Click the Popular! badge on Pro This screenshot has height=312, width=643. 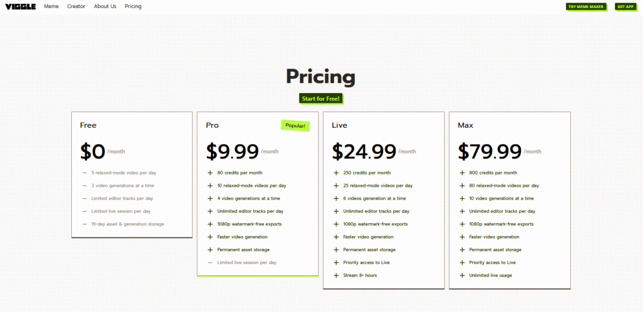point(295,125)
